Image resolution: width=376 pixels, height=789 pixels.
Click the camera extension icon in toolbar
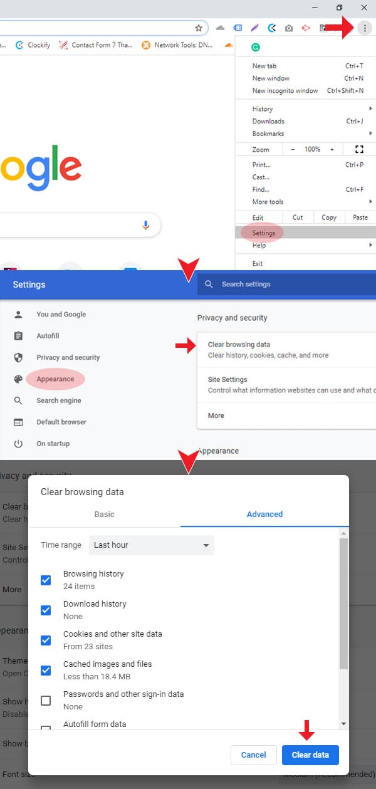pyautogui.click(x=289, y=28)
